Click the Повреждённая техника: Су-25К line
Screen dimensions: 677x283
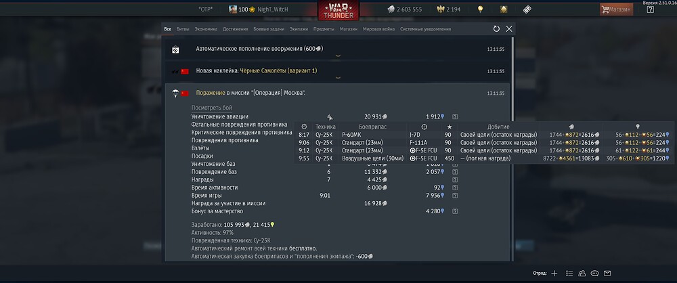pos(231,240)
